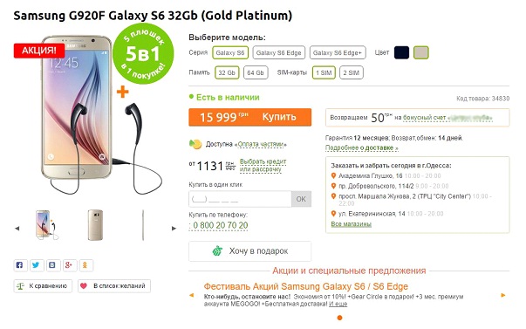Viewport: 526px width, 329px height.
Task: Click the gift icon in Хочу в подарок
Action: (217, 250)
